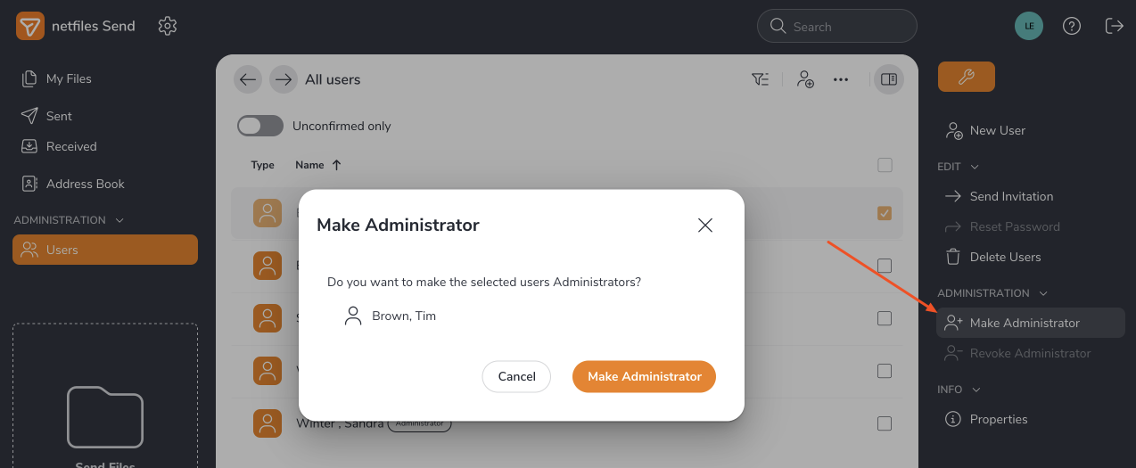
Task: Tick the checkbox for Winter, Sandra
Action: [885, 423]
